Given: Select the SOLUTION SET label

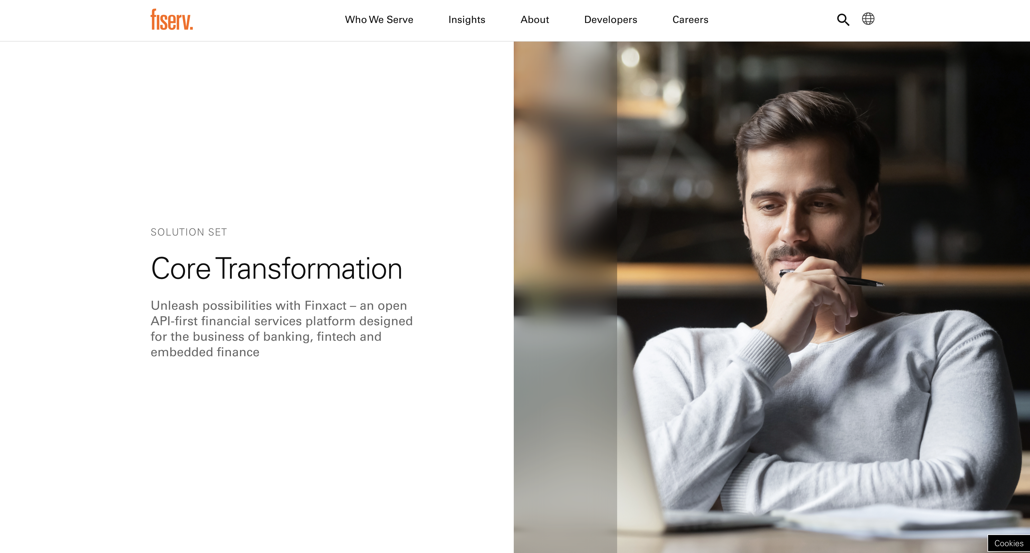Looking at the screenshot, I should click(189, 232).
